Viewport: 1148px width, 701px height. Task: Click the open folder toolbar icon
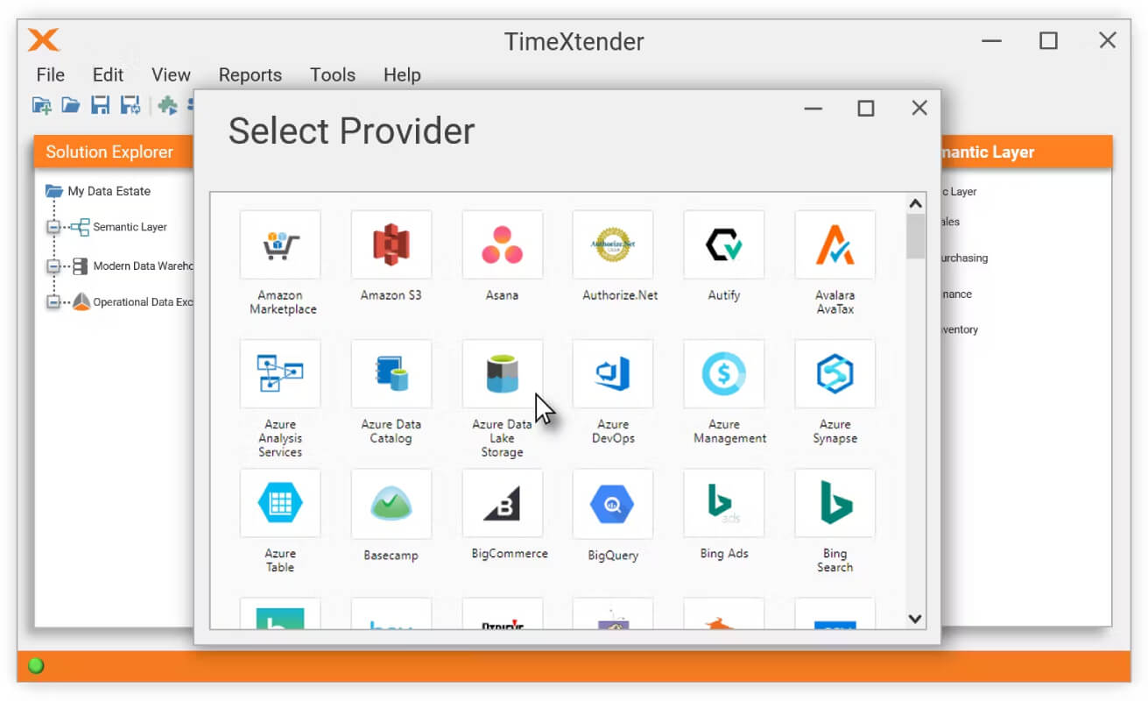point(71,106)
